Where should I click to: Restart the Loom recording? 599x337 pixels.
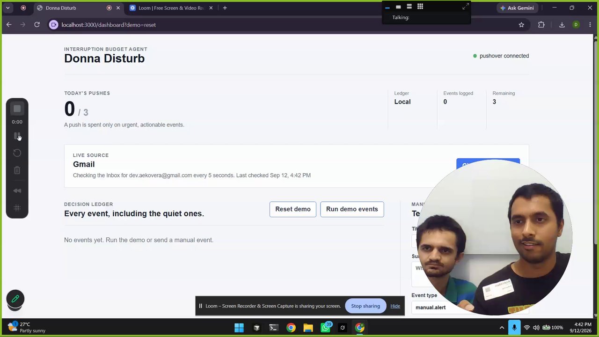pos(17,153)
